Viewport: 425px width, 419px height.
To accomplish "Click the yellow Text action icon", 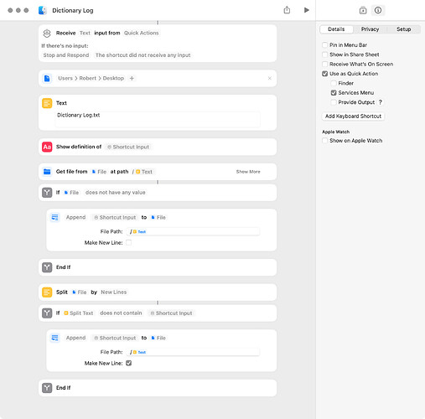I will click(x=47, y=103).
